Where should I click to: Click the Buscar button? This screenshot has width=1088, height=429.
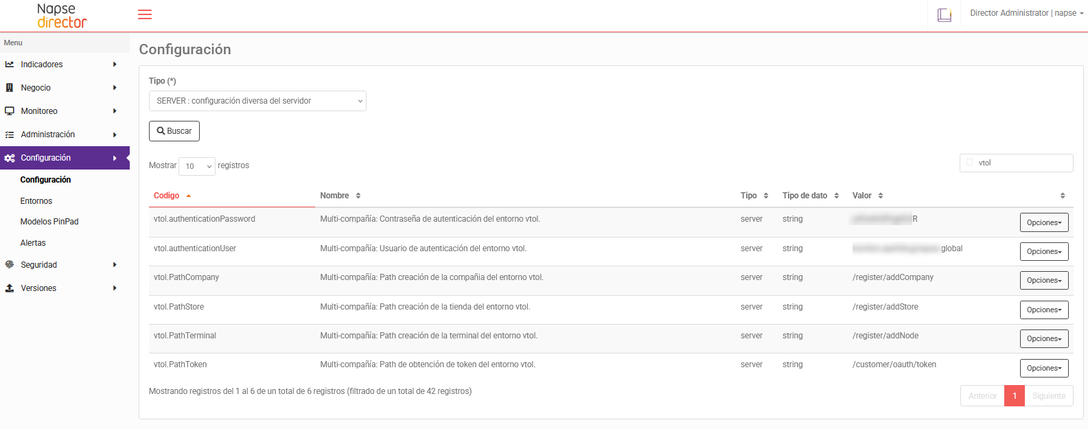(174, 131)
